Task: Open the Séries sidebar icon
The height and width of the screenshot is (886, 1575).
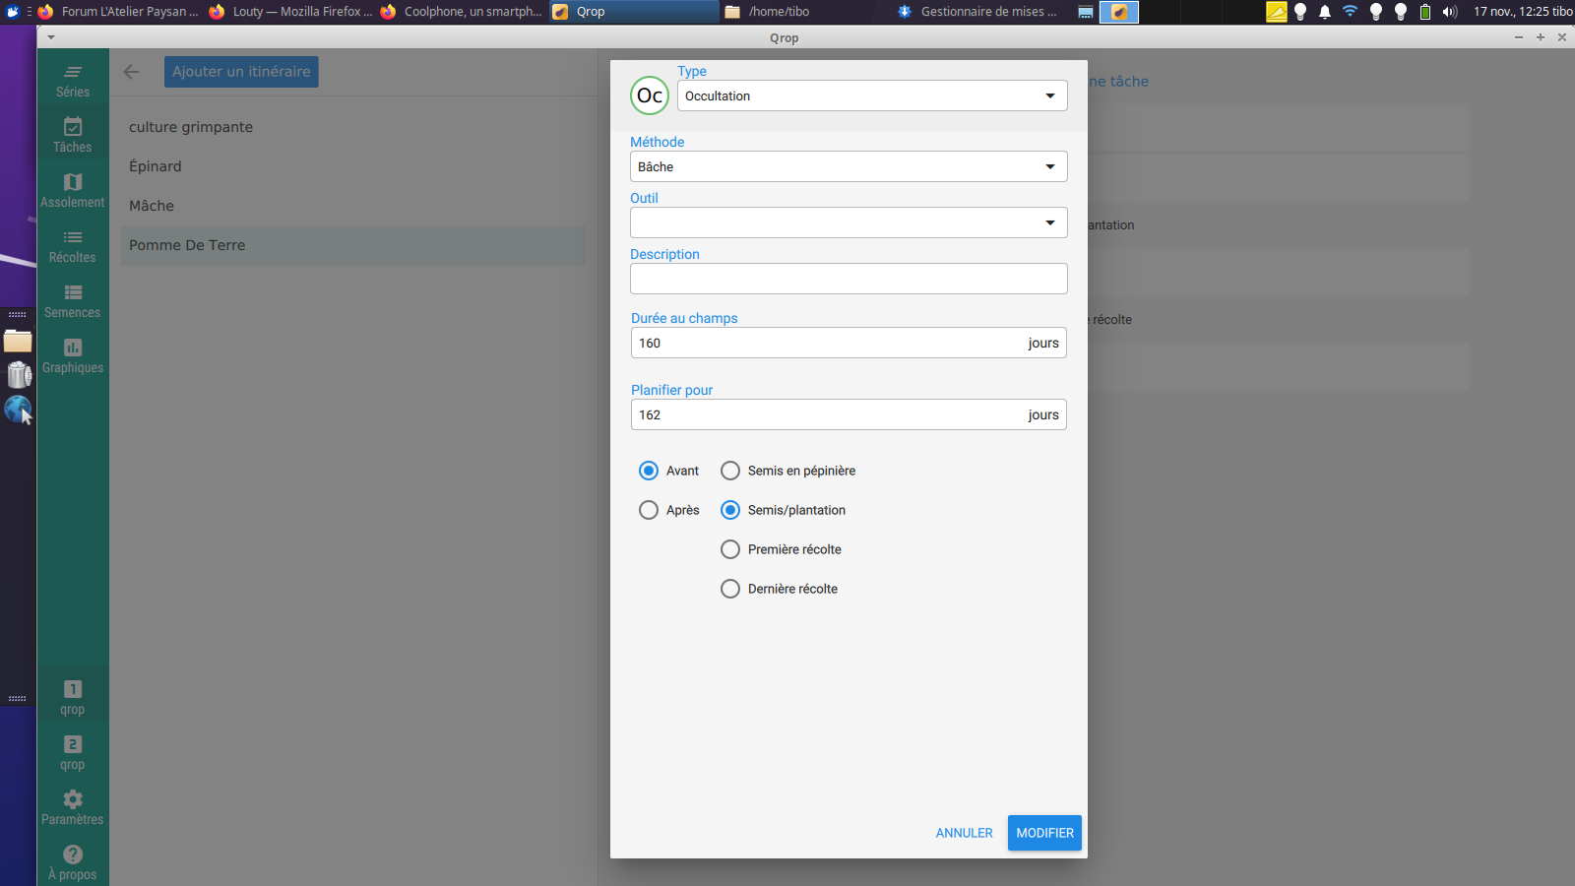Action: pos(73,73)
